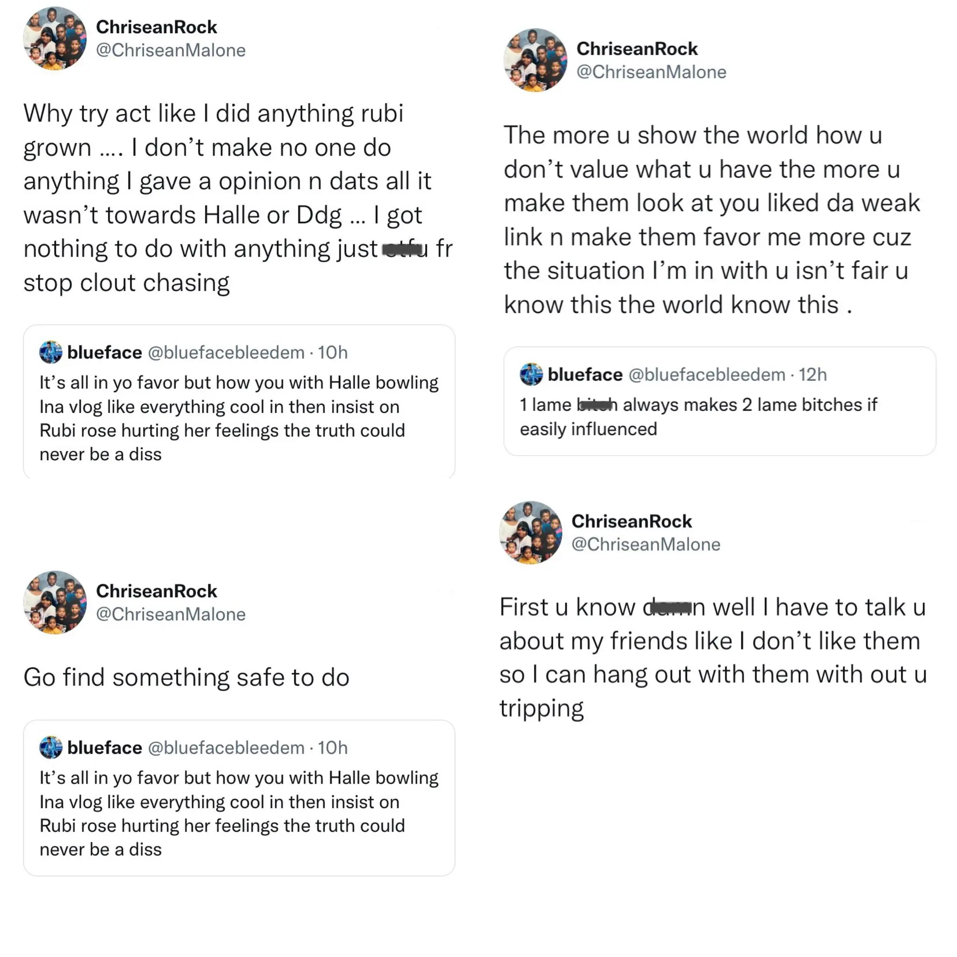The height and width of the screenshot is (957, 957).
Task: Click ChriseanRock avatar above "First u know" tweet
Action: [530, 533]
